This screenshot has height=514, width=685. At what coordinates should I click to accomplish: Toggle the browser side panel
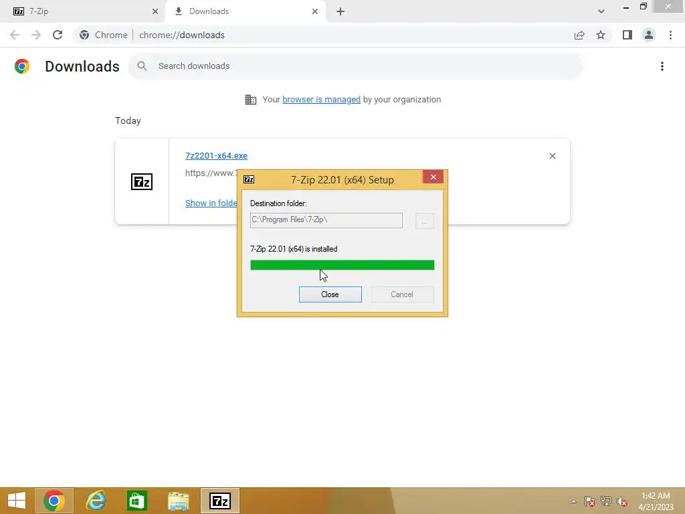(x=627, y=35)
